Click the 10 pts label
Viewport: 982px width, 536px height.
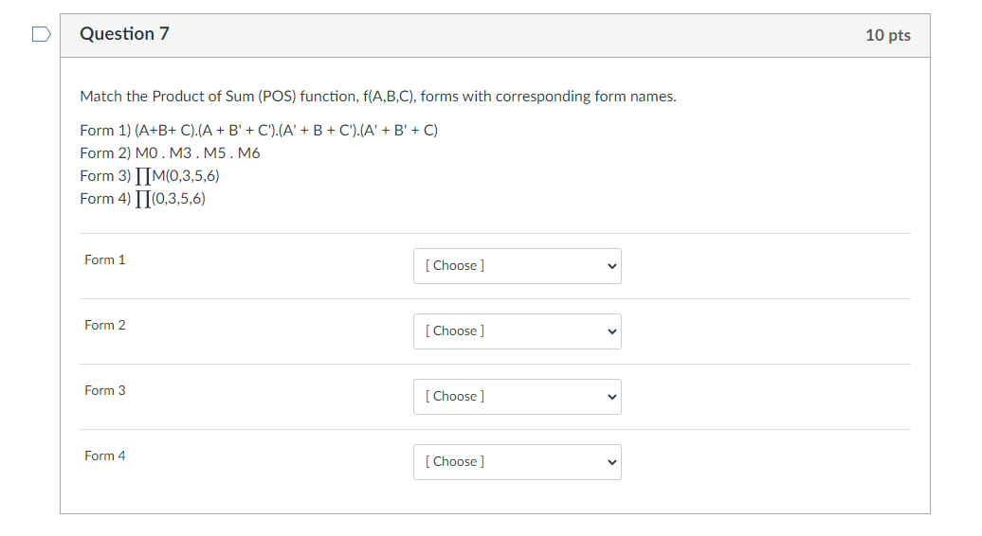tap(887, 35)
